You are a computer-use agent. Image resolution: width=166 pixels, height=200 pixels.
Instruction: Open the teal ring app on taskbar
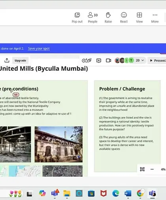point(79,193)
